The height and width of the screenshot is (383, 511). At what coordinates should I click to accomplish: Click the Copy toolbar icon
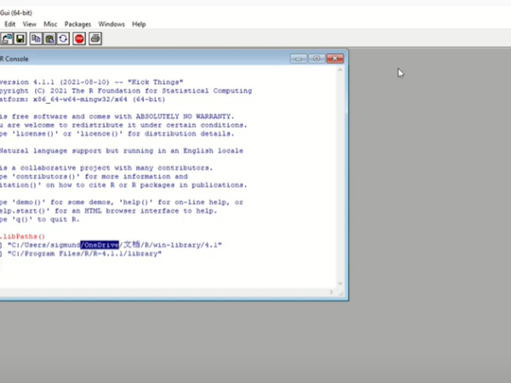[x=36, y=38]
